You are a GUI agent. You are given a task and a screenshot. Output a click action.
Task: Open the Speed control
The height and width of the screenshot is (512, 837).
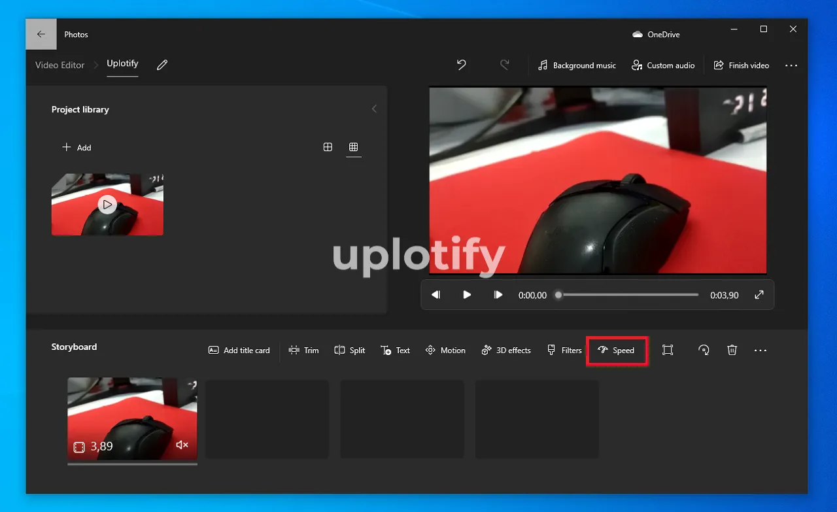pyautogui.click(x=617, y=350)
